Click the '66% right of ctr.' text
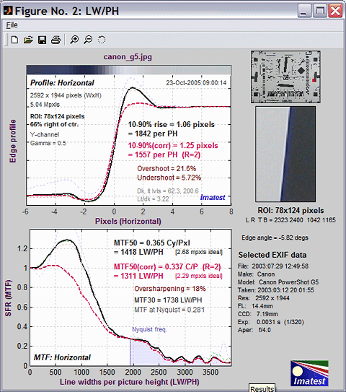 point(54,124)
